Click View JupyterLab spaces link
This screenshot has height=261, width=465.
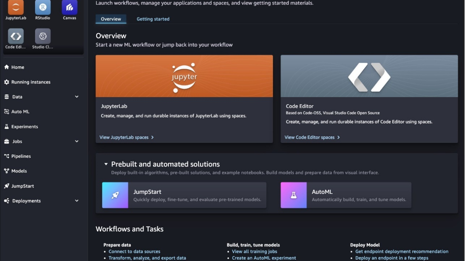(127, 137)
